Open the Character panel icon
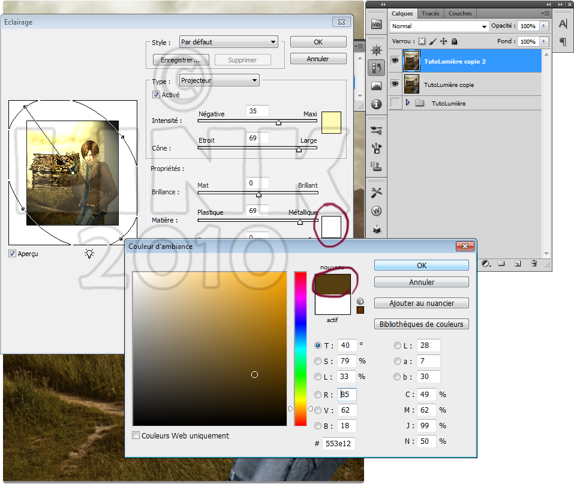The height and width of the screenshot is (484, 574). click(x=563, y=24)
